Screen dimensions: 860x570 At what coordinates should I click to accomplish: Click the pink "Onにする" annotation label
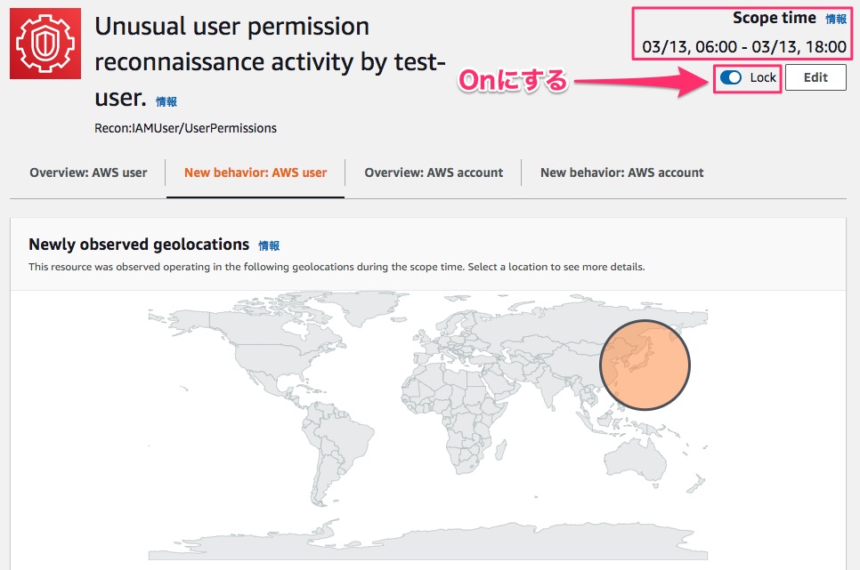512,81
